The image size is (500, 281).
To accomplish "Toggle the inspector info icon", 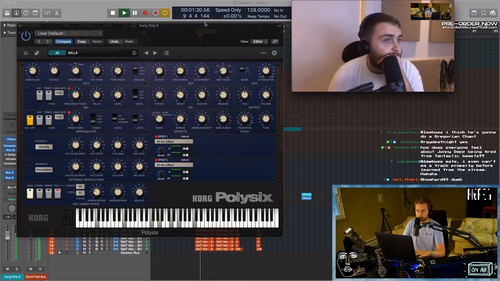I will coord(16,13).
